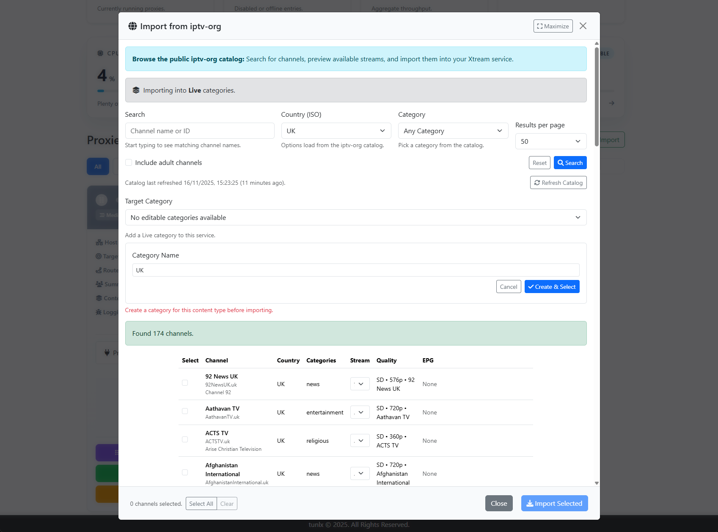Maximize the import dialog
This screenshot has width=718, height=532.
tap(553, 26)
